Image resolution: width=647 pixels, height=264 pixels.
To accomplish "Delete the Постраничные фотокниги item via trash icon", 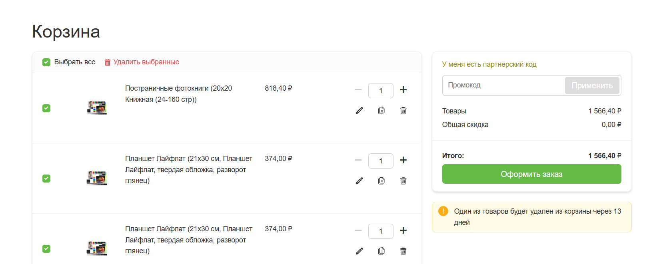I will [403, 111].
